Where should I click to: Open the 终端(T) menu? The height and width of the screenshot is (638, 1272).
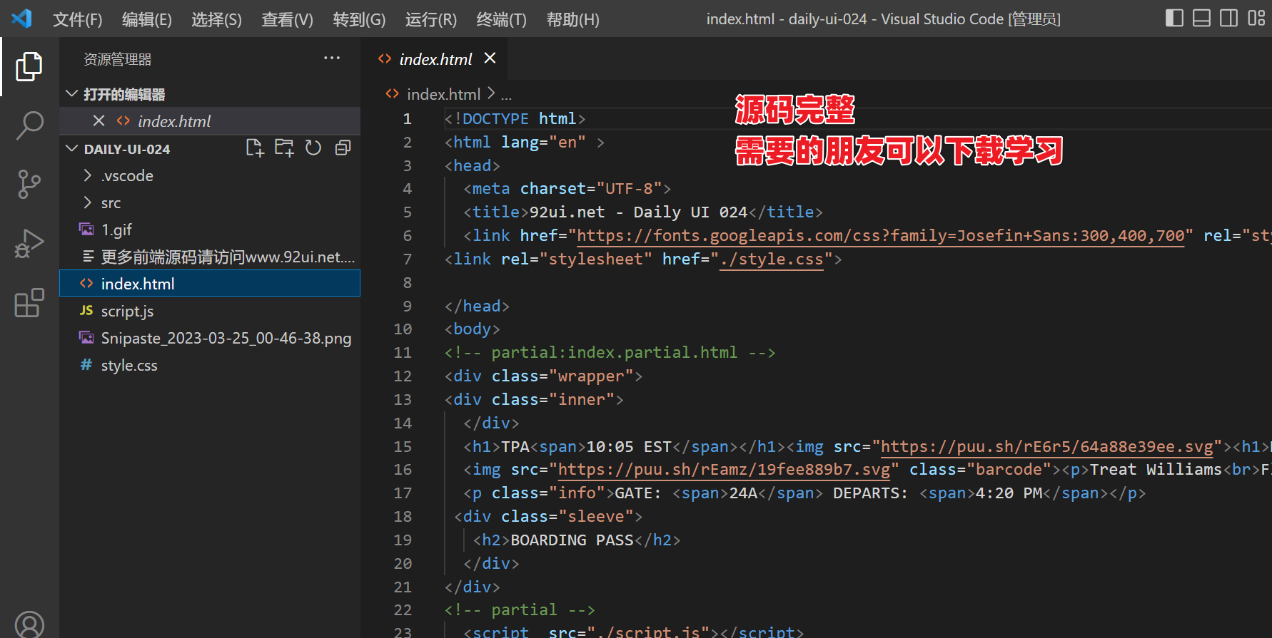[501, 19]
